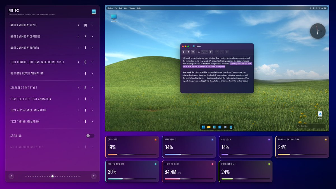Click the 'SYSTEM MEMORY' card title
The image size is (336, 189).
click(x=116, y=164)
